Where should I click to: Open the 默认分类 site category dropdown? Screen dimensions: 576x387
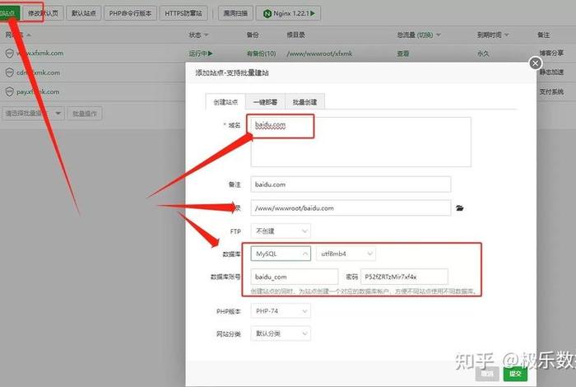coord(281,333)
